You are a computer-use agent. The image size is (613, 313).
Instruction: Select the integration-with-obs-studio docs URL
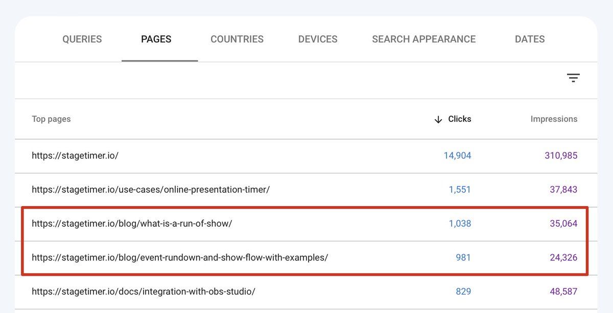tap(144, 292)
